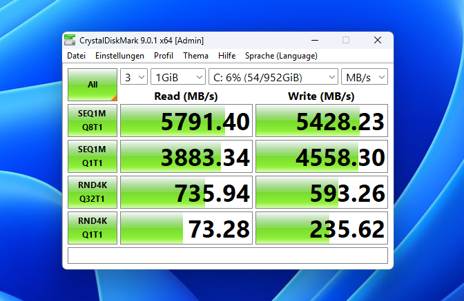Select the 235.62 write result
Image resolution: width=464 pixels, height=301 pixels.
coord(322,228)
